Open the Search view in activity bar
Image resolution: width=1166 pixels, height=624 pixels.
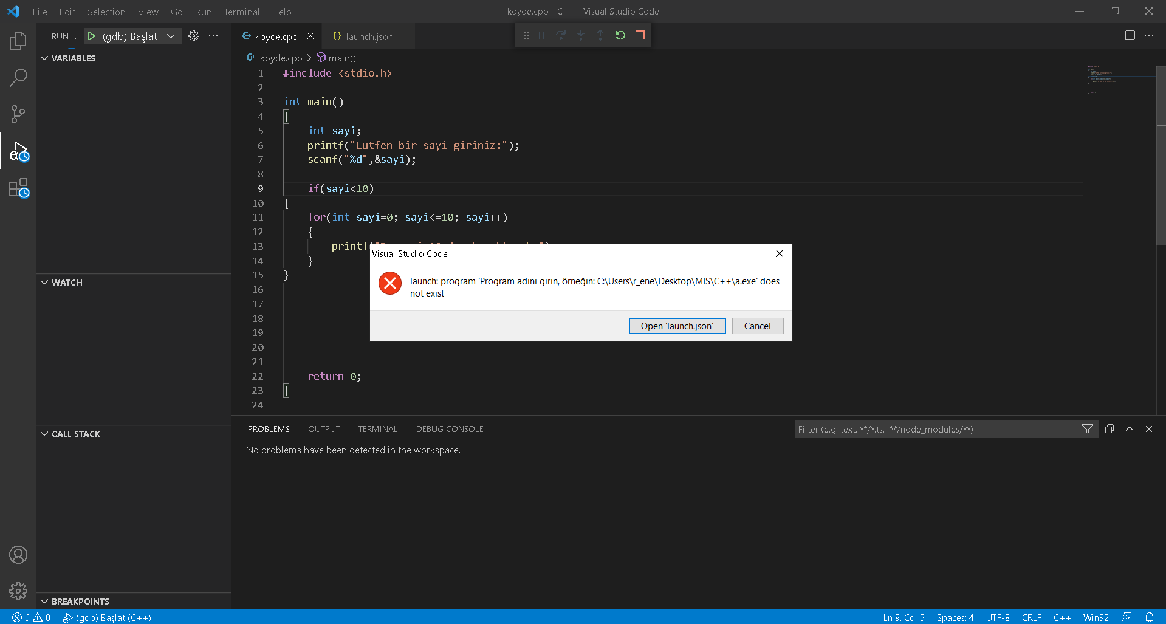coord(18,77)
